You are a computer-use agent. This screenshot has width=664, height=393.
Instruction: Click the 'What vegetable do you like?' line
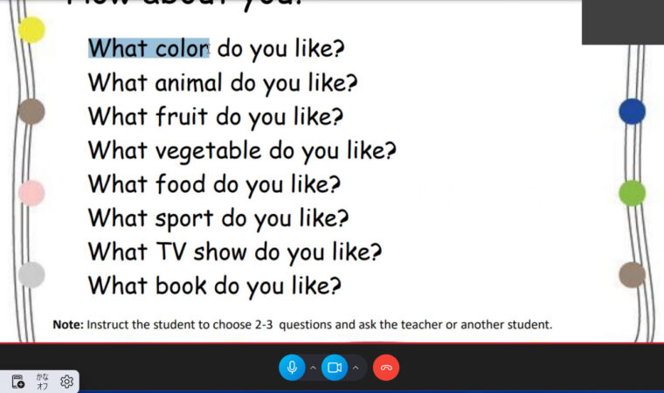tap(242, 151)
